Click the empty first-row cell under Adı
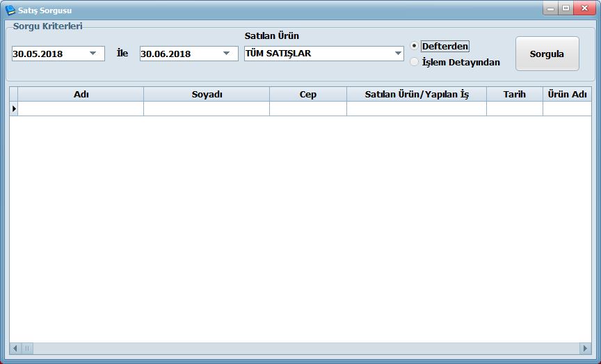Screen dimensions: 601x364 81,109
